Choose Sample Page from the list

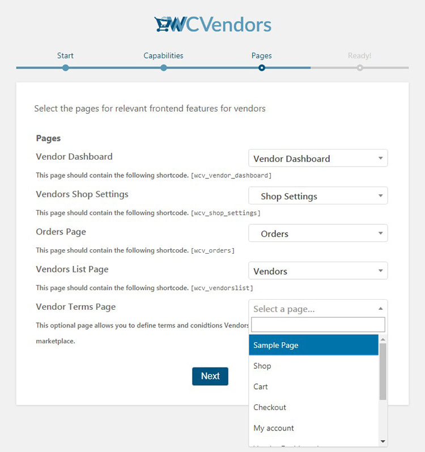point(313,345)
